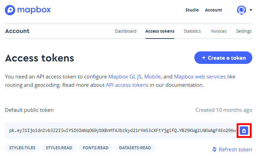Click the FONTS:READ scope tag

[95, 148]
